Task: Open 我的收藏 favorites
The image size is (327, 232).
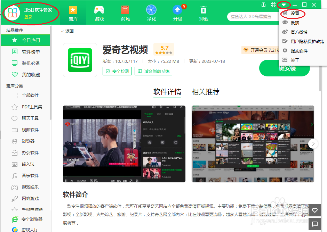Action: tap(25, 75)
